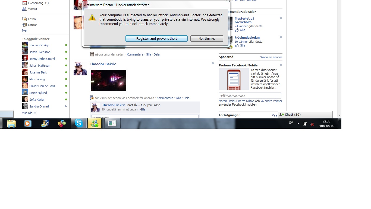Open the Chatt (30) bar
The image size is (371, 209).
(x=305, y=115)
